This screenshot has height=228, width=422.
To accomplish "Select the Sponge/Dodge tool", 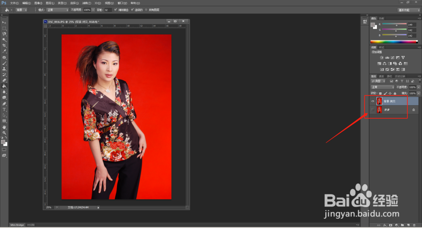I will [4, 98].
